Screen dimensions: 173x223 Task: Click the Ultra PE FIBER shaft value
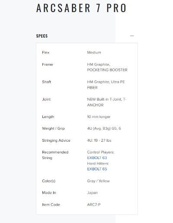[x=106, y=85]
